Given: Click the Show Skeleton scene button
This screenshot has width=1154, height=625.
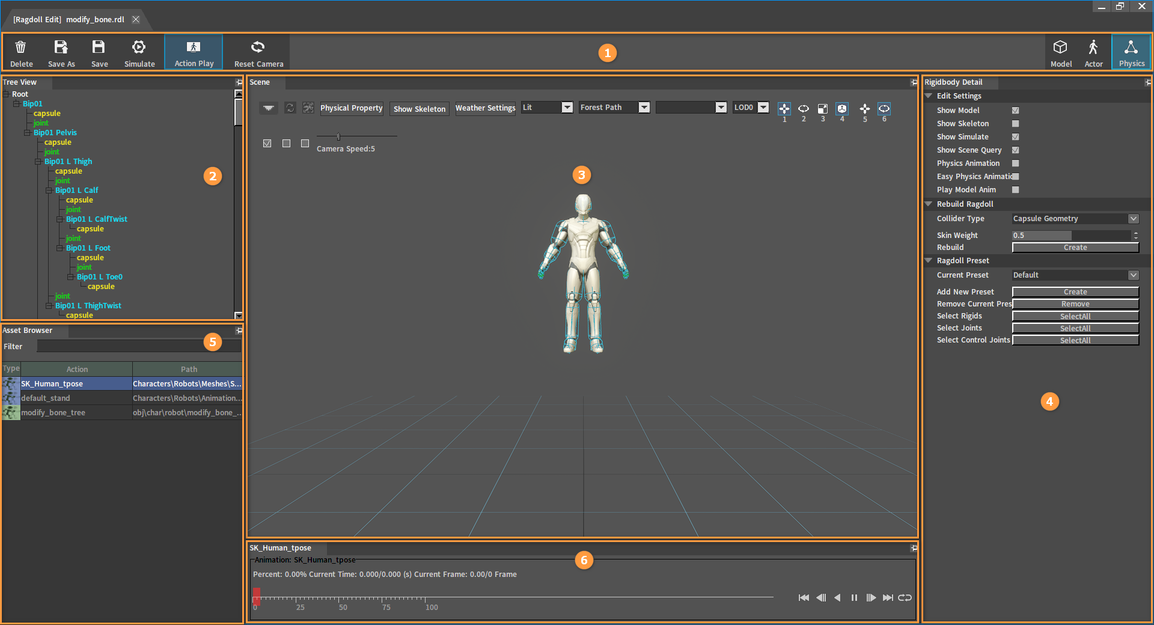Looking at the screenshot, I should (420, 109).
